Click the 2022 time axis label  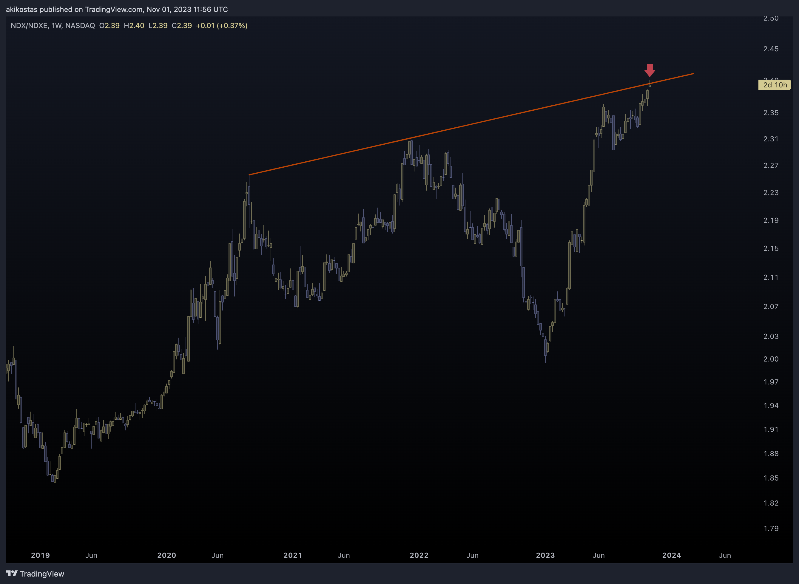[419, 555]
